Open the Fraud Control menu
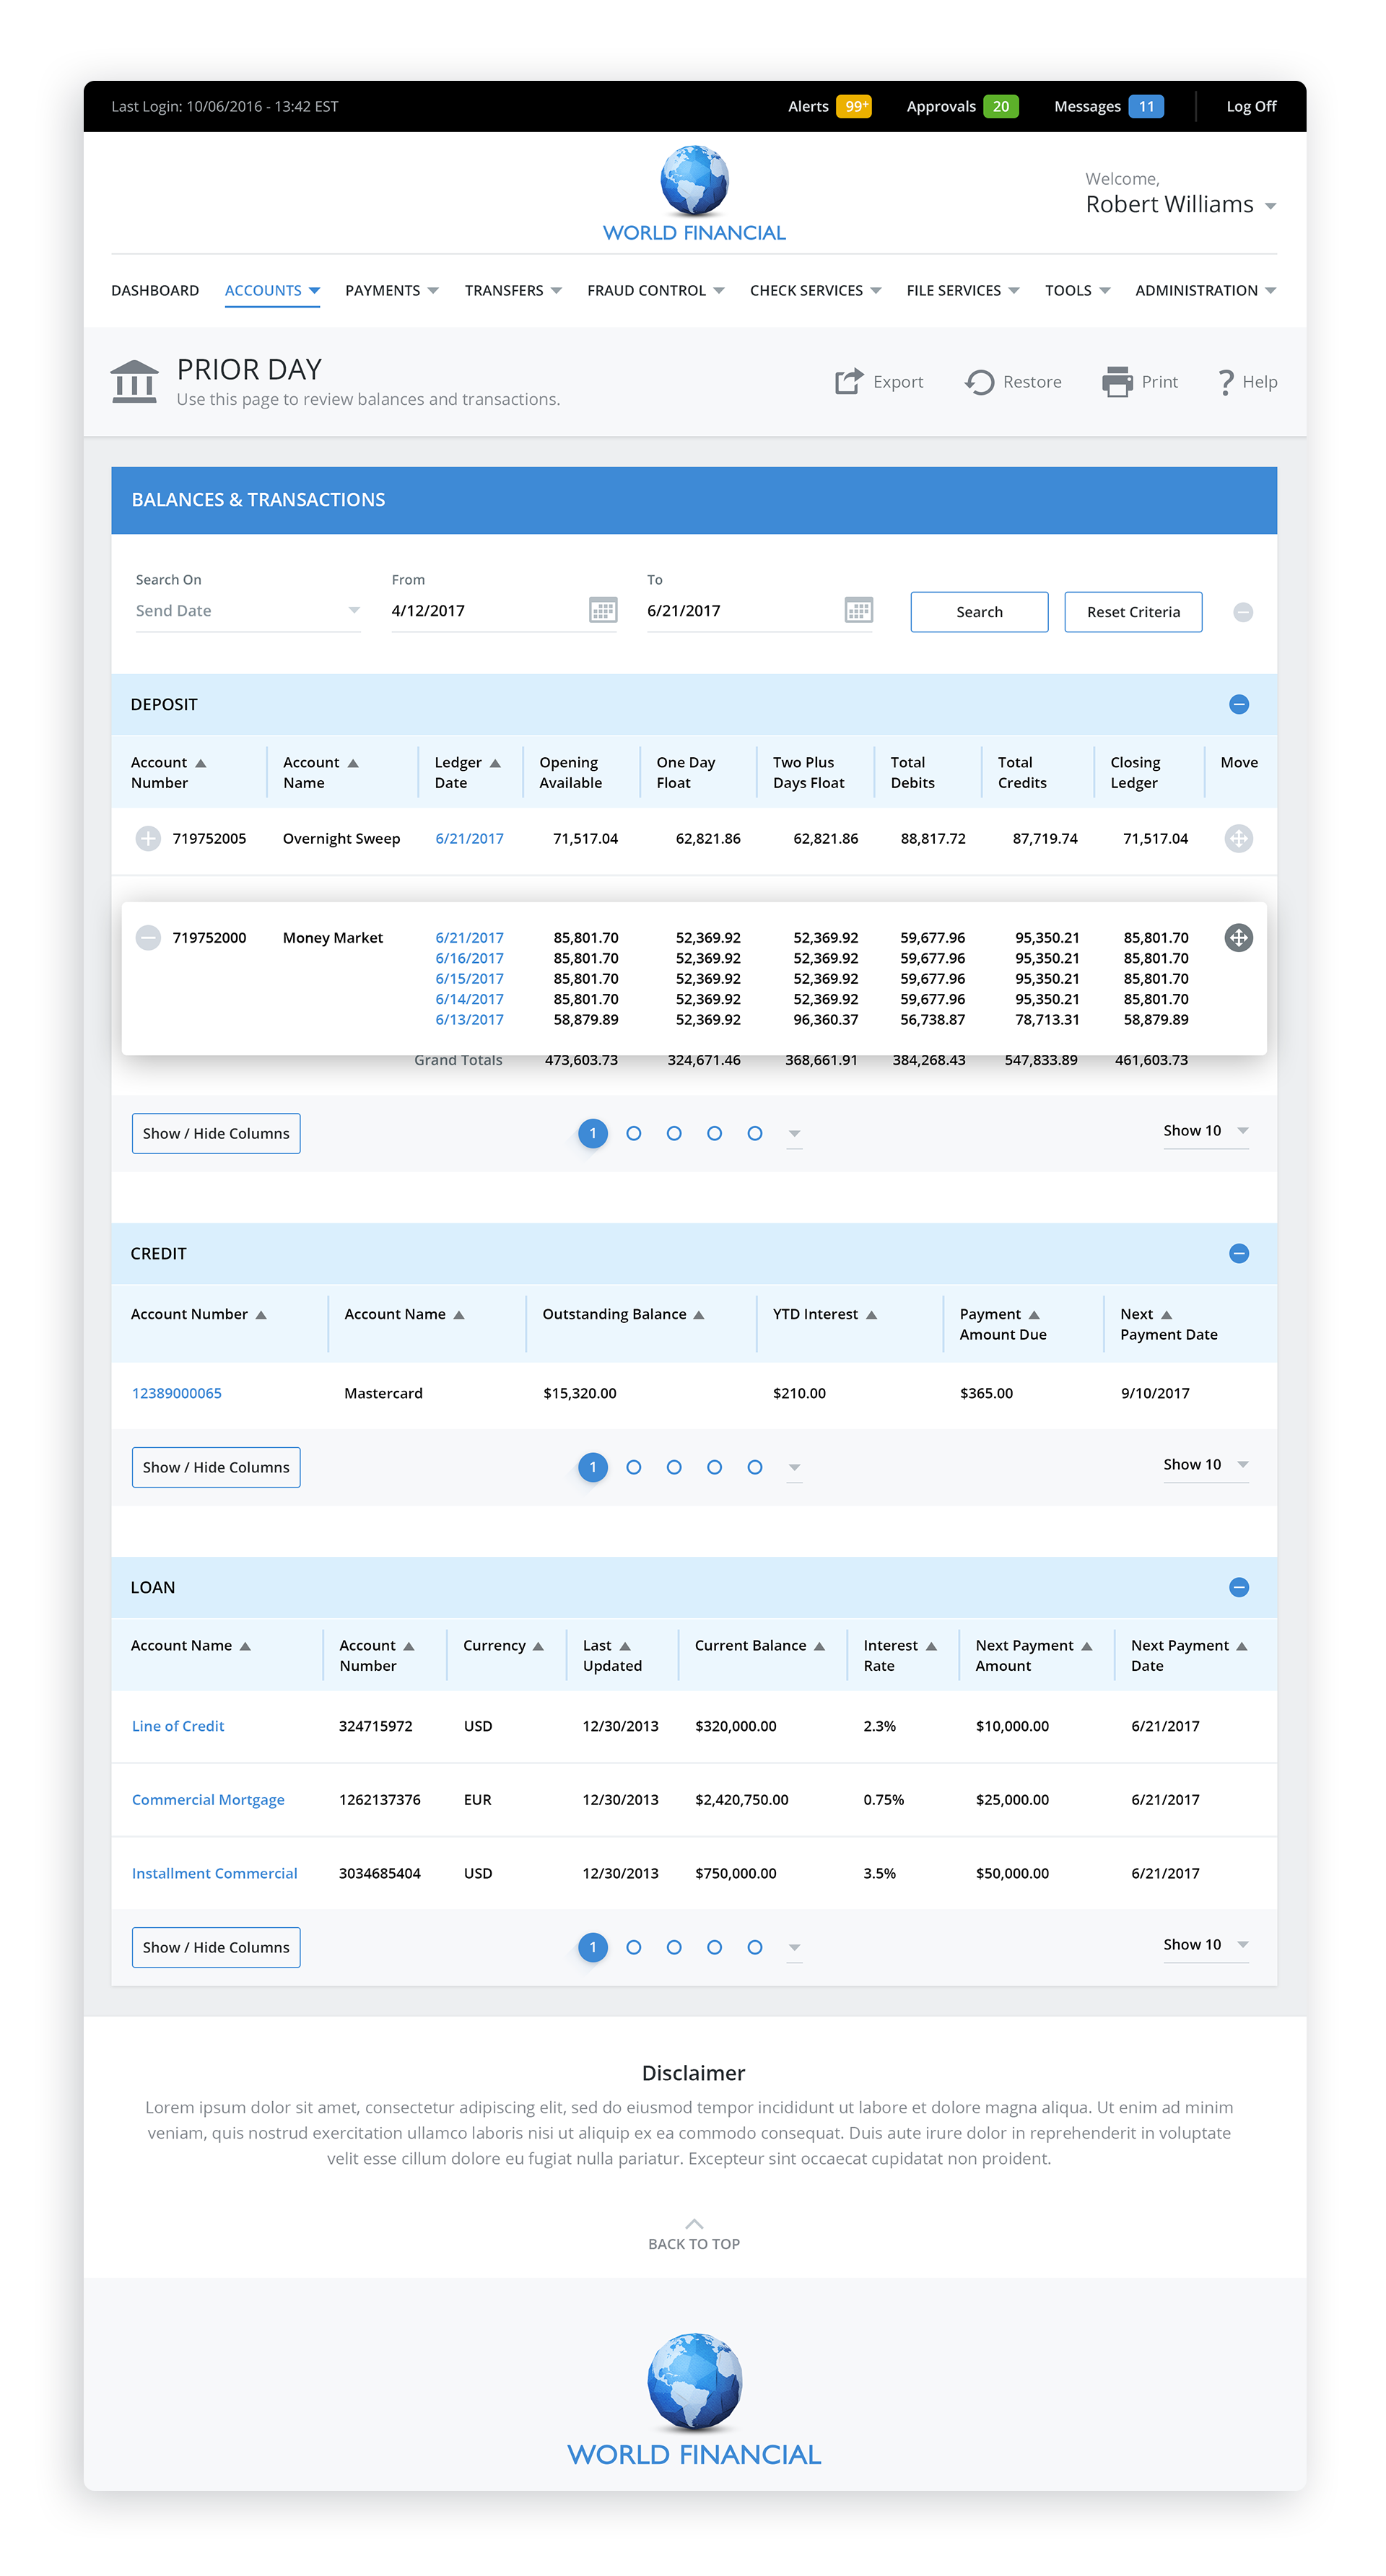Viewport: 1386px width, 2576px height. point(655,290)
